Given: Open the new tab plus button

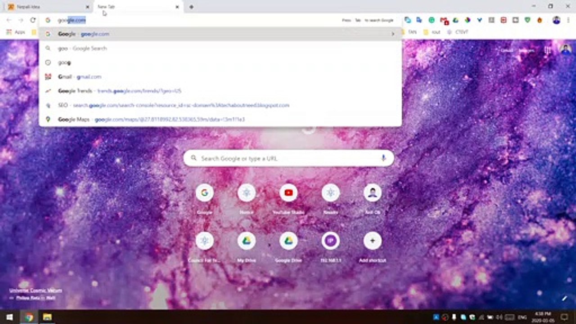Looking at the screenshot, I should coord(191,7).
